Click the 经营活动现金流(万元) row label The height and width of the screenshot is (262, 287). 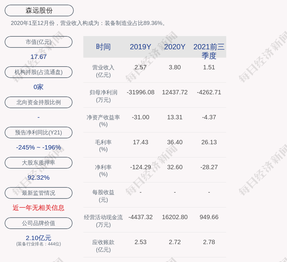point(103,221)
